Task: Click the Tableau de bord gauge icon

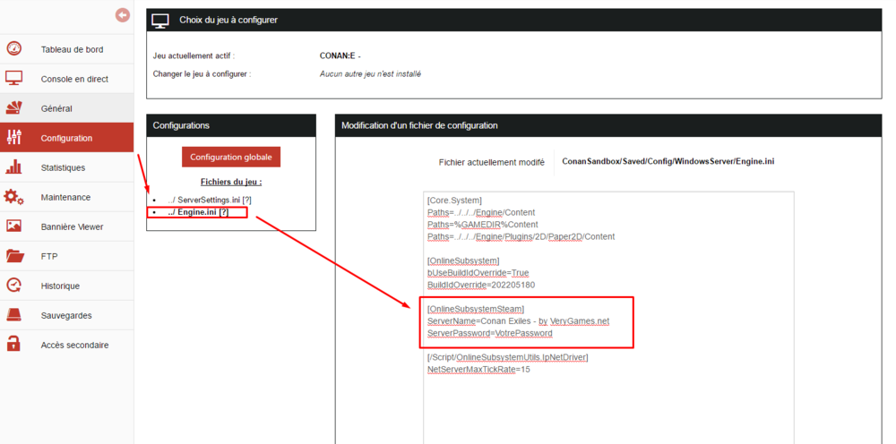Action: click(x=14, y=49)
